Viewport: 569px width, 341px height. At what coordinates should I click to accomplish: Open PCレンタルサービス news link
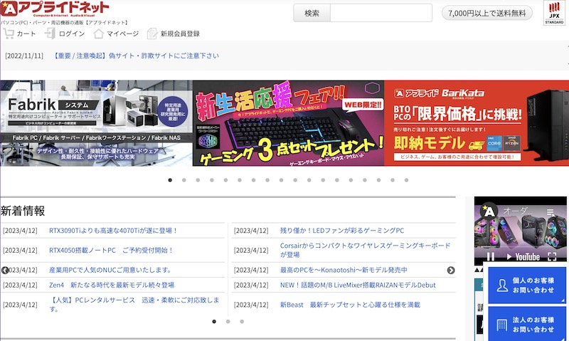tap(134, 304)
